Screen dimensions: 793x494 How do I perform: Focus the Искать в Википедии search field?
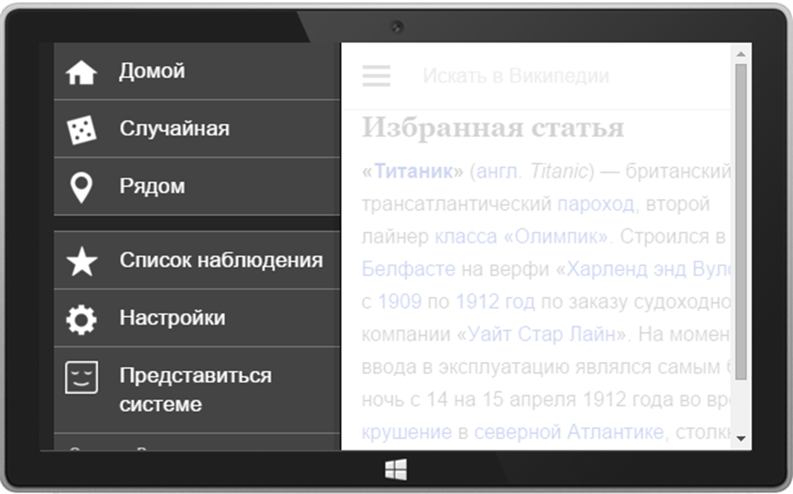pyautogui.click(x=515, y=76)
